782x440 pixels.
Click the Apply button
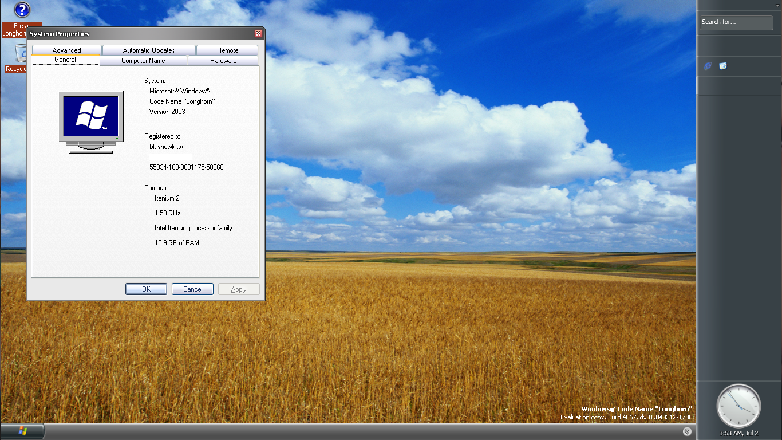(239, 289)
